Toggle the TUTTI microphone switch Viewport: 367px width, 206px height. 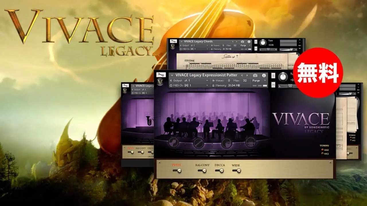tap(177, 171)
